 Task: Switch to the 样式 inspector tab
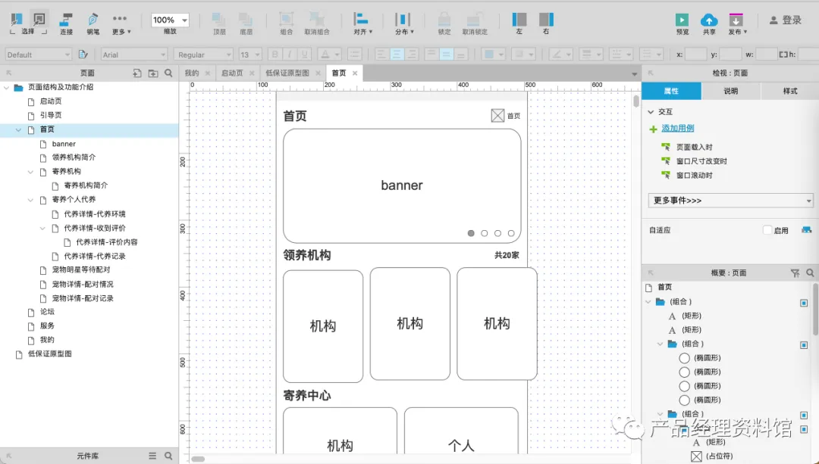click(789, 91)
